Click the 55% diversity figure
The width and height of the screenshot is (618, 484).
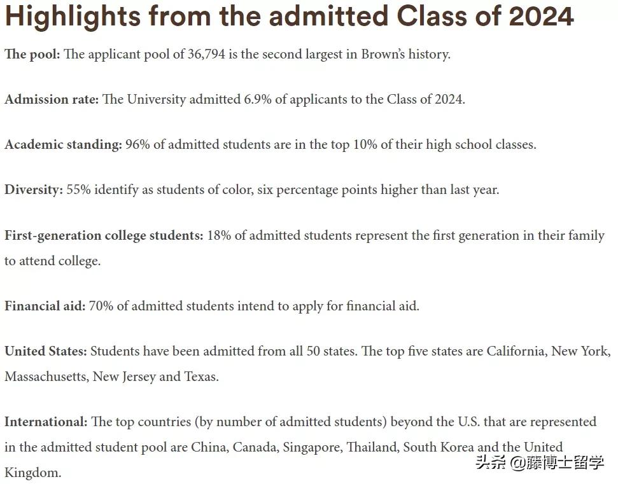coord(79,190)
